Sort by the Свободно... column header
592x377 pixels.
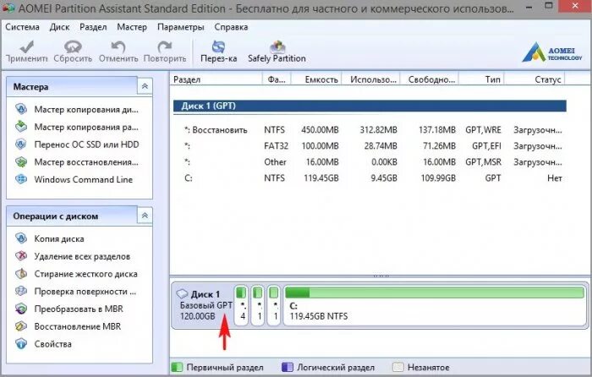tap(430, 79)
